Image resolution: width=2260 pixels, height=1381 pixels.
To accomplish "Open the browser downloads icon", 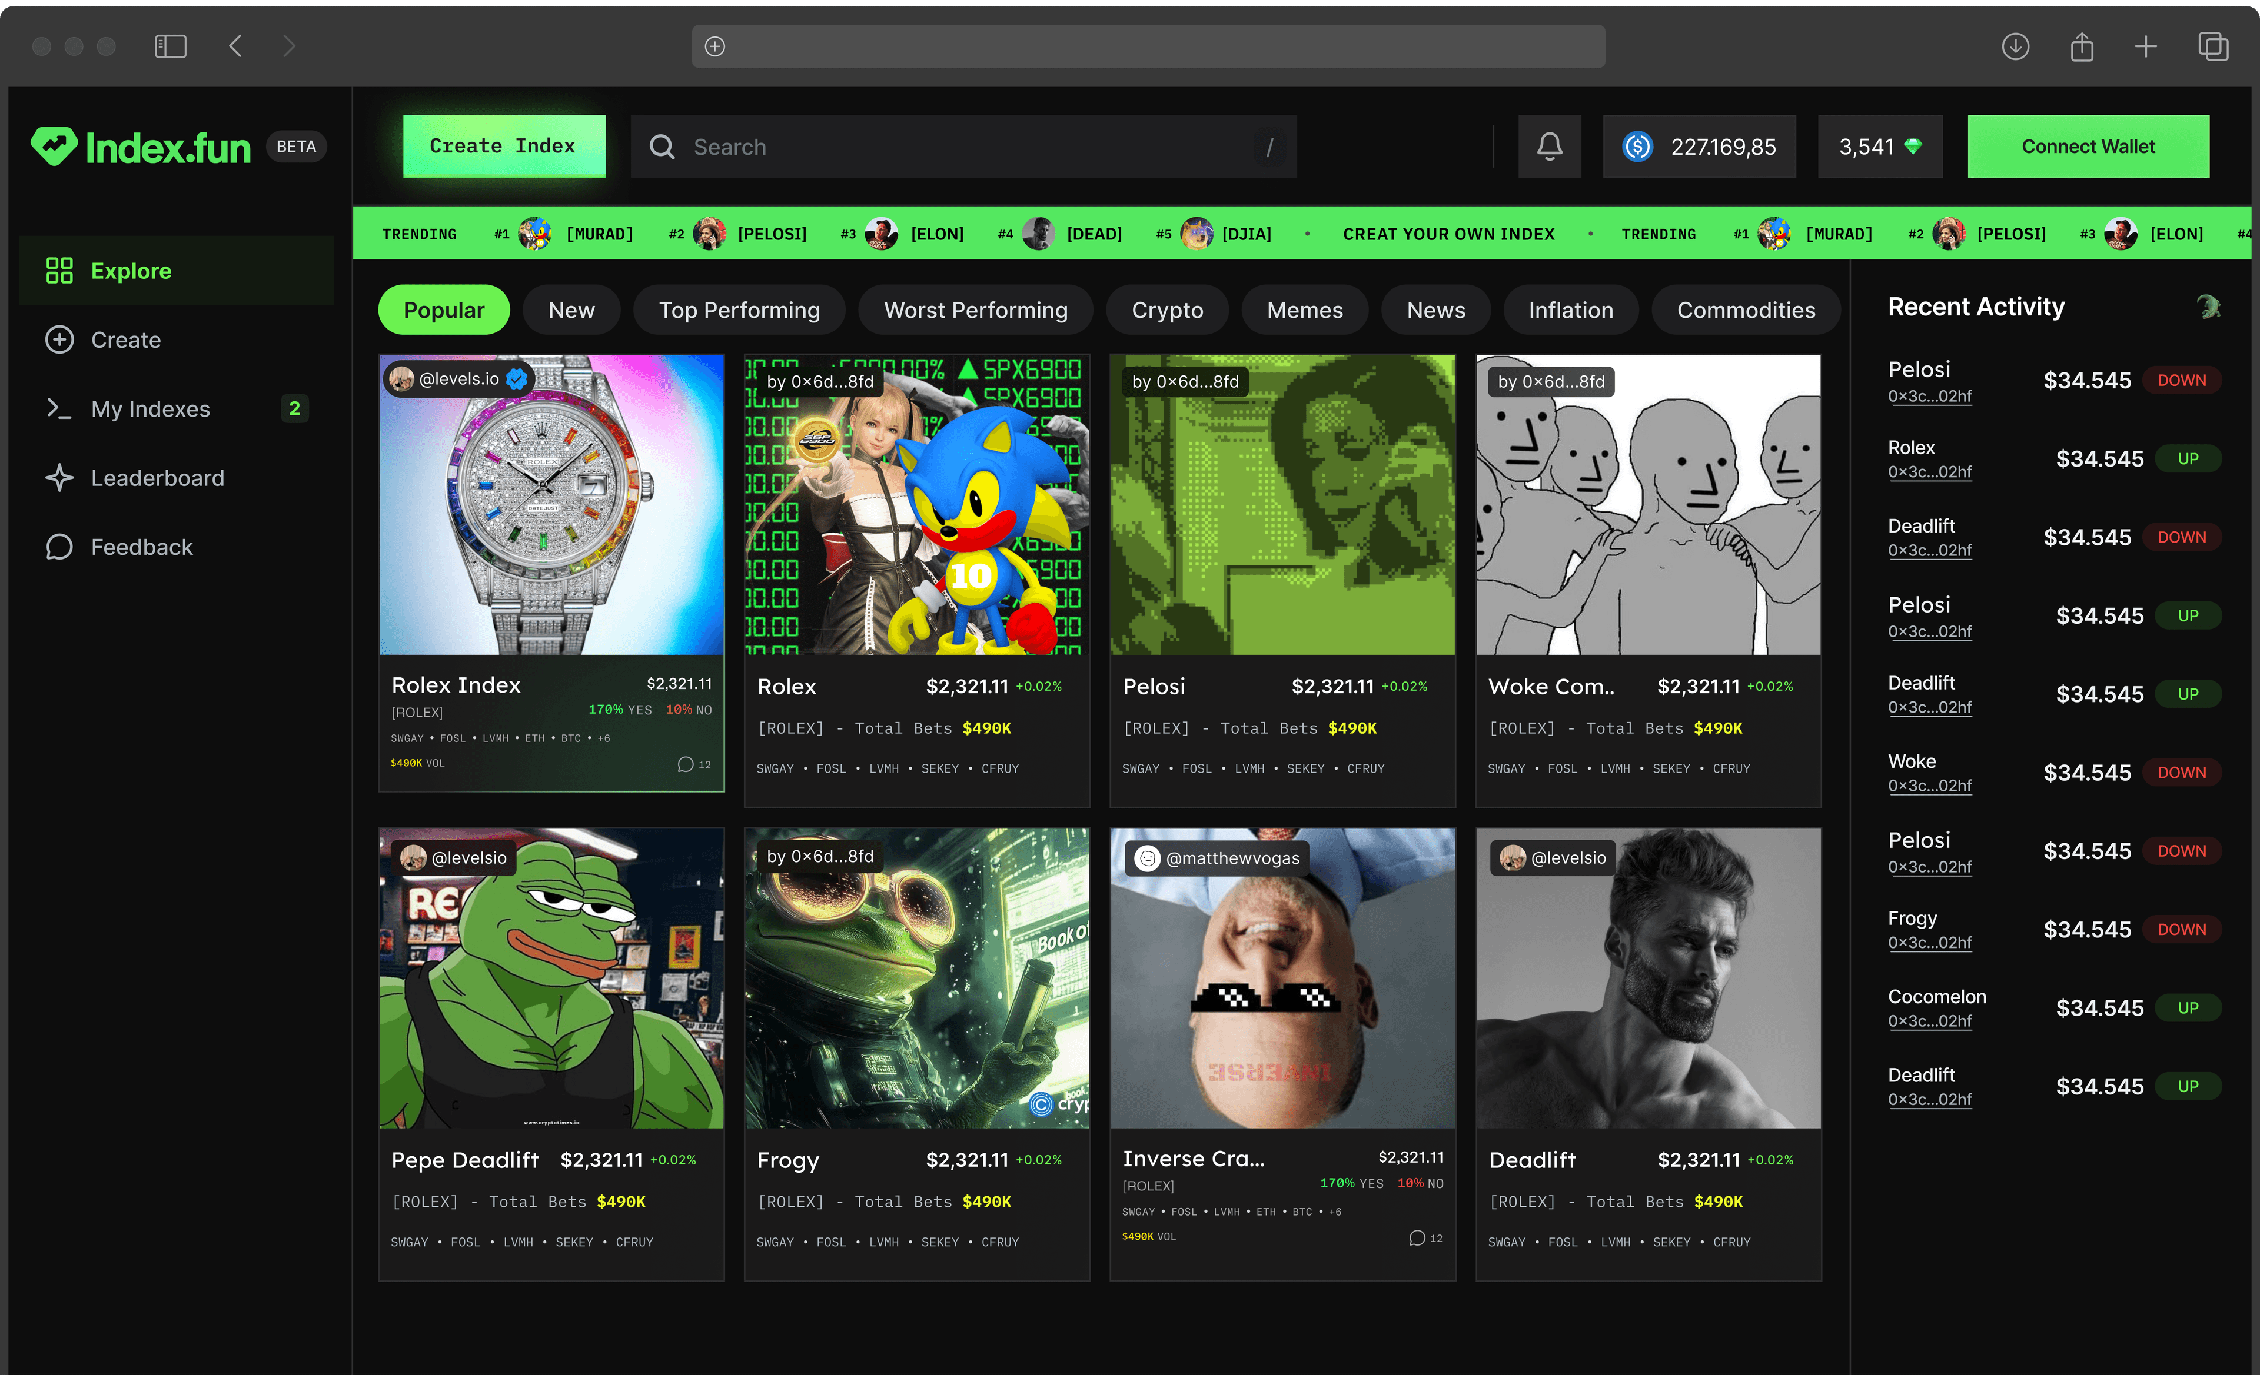I will [2015, 46].
